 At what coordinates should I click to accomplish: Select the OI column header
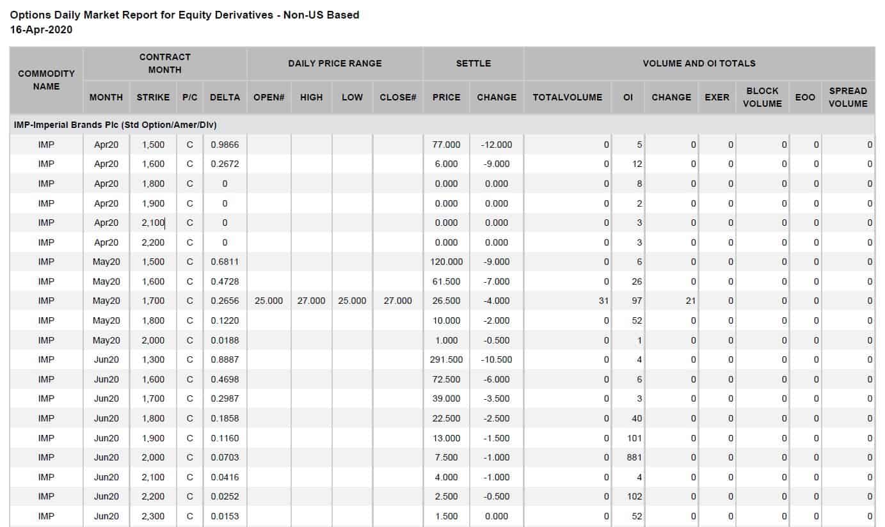point(628,97)
